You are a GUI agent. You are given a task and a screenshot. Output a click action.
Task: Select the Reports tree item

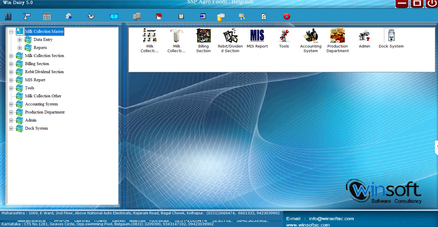click(40, 48)
